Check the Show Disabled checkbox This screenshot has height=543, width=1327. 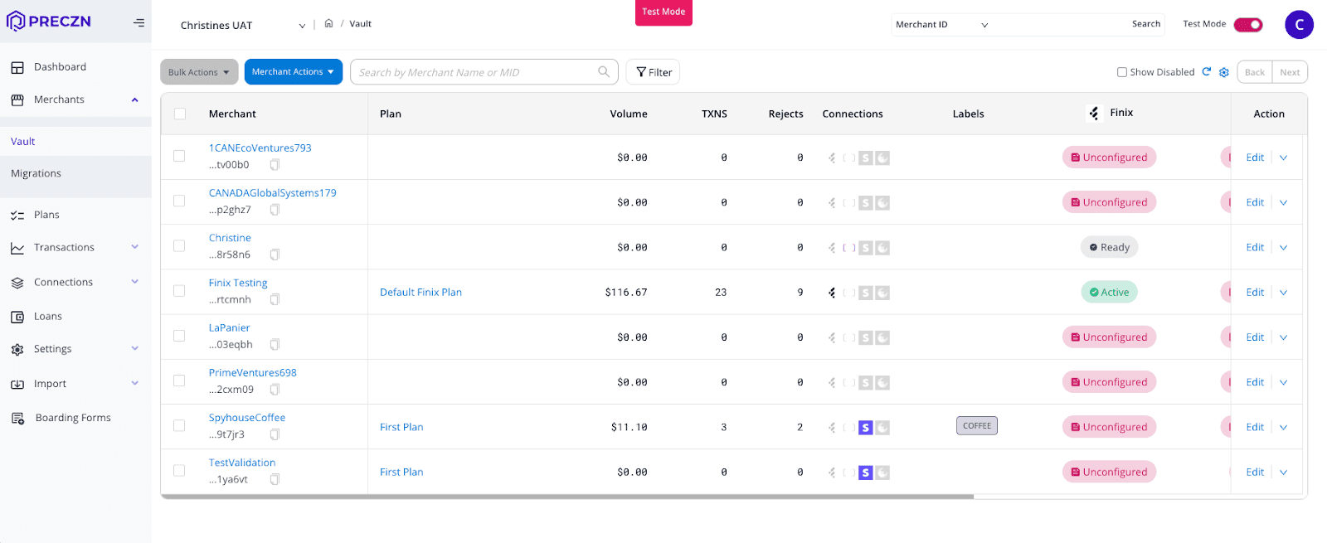coord(1122,72)
